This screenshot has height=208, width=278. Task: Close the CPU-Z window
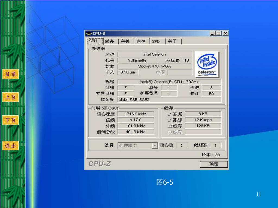tap(225, 33)
